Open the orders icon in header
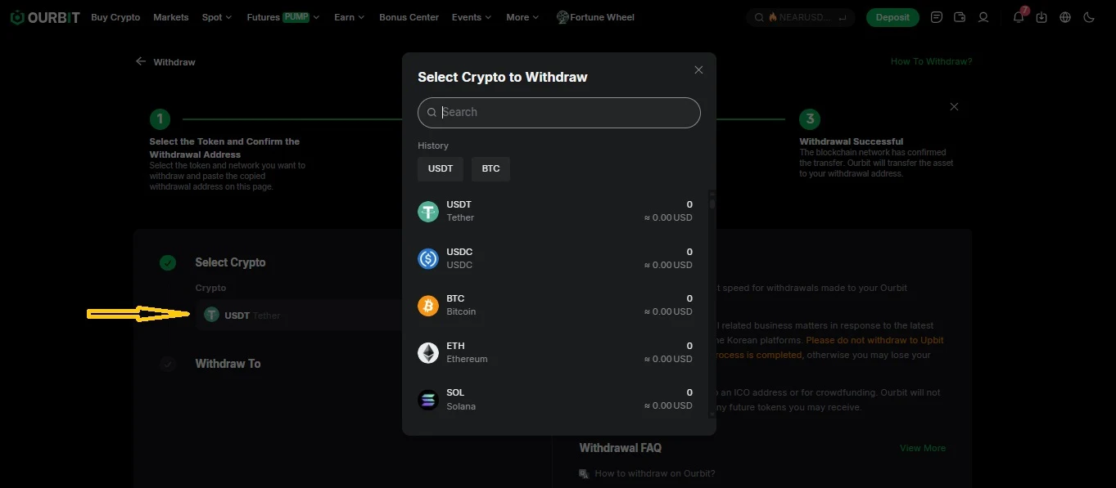The height and width of the screenshot is (488, 1116). click(937, 17)
